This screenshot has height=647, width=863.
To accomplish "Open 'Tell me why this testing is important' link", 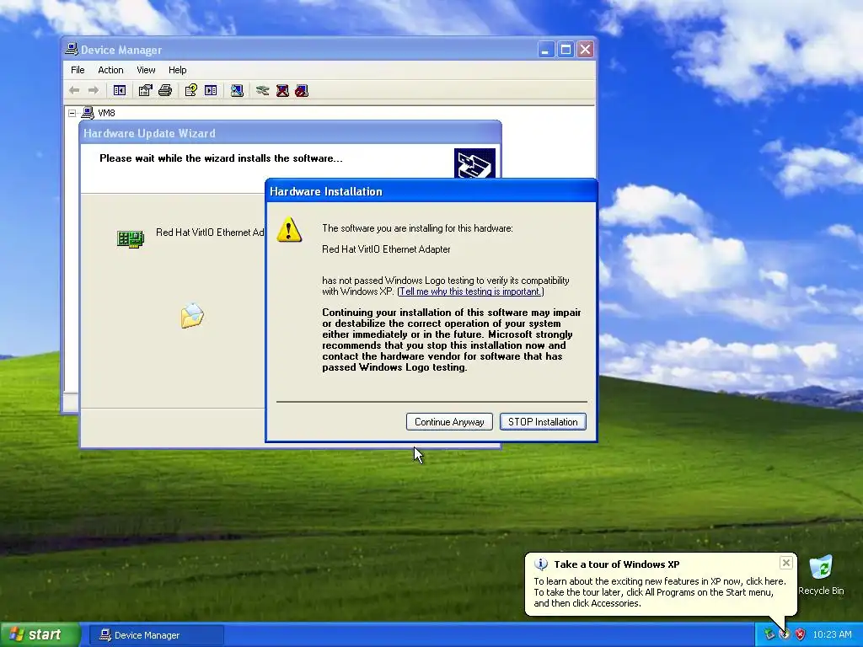I will pyautogui.click(x=470, y=291).
